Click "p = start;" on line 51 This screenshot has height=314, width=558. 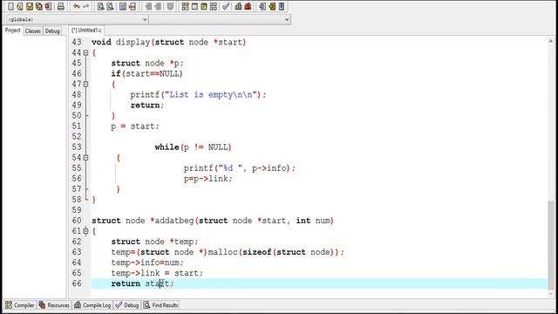(x=135, y=126)
